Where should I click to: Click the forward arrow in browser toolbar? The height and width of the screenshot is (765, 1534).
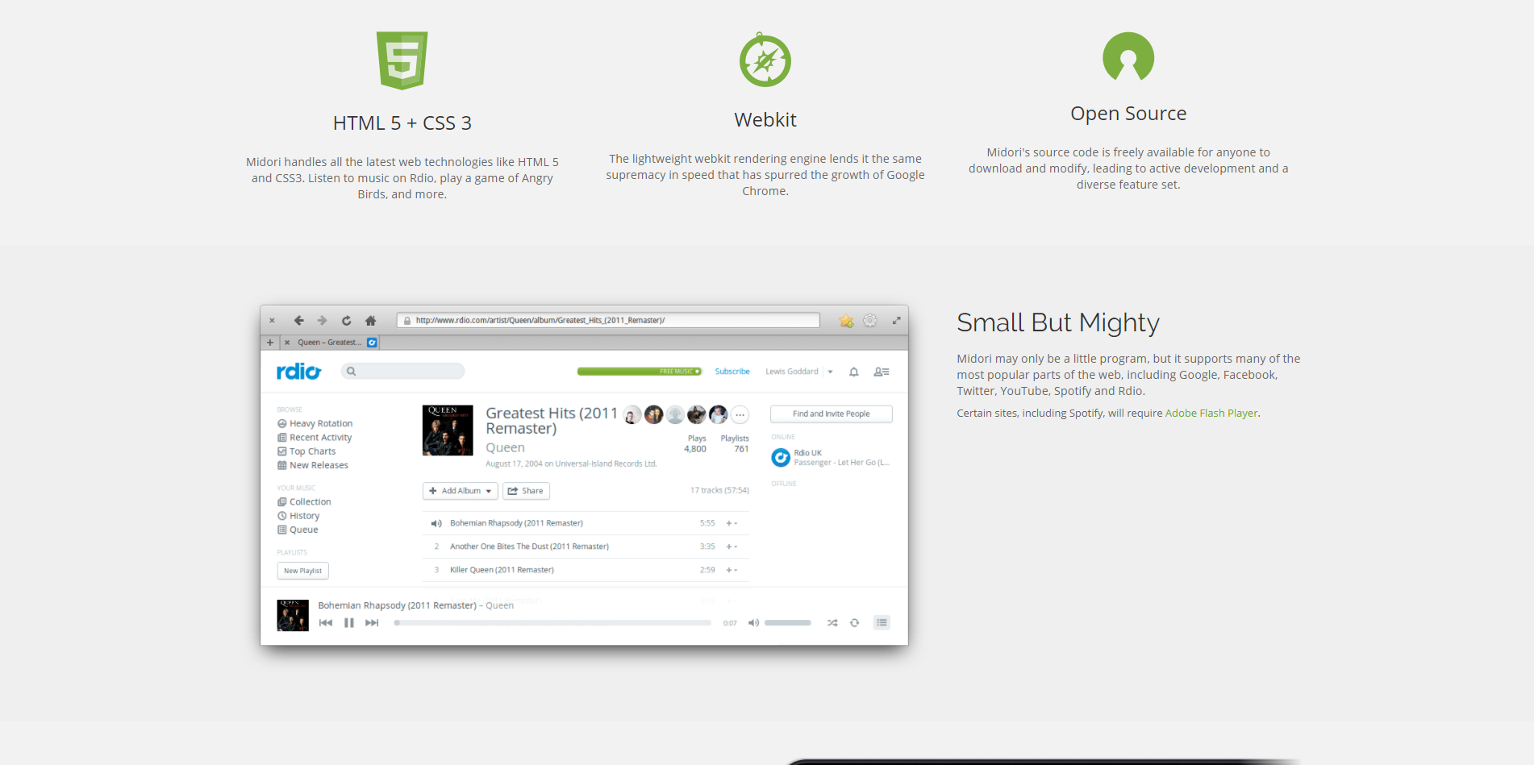pyautogui.click(x=322, y=320)
